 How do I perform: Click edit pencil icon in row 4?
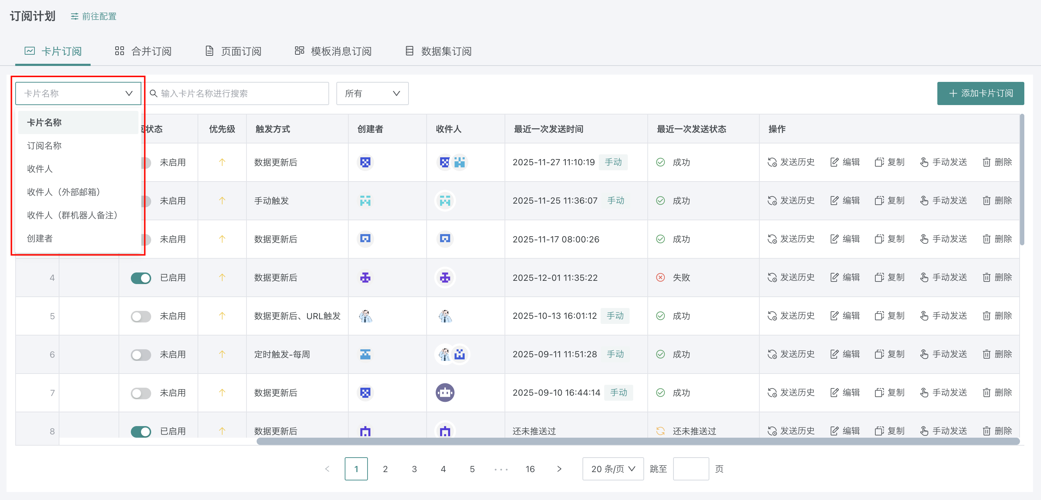834,278
